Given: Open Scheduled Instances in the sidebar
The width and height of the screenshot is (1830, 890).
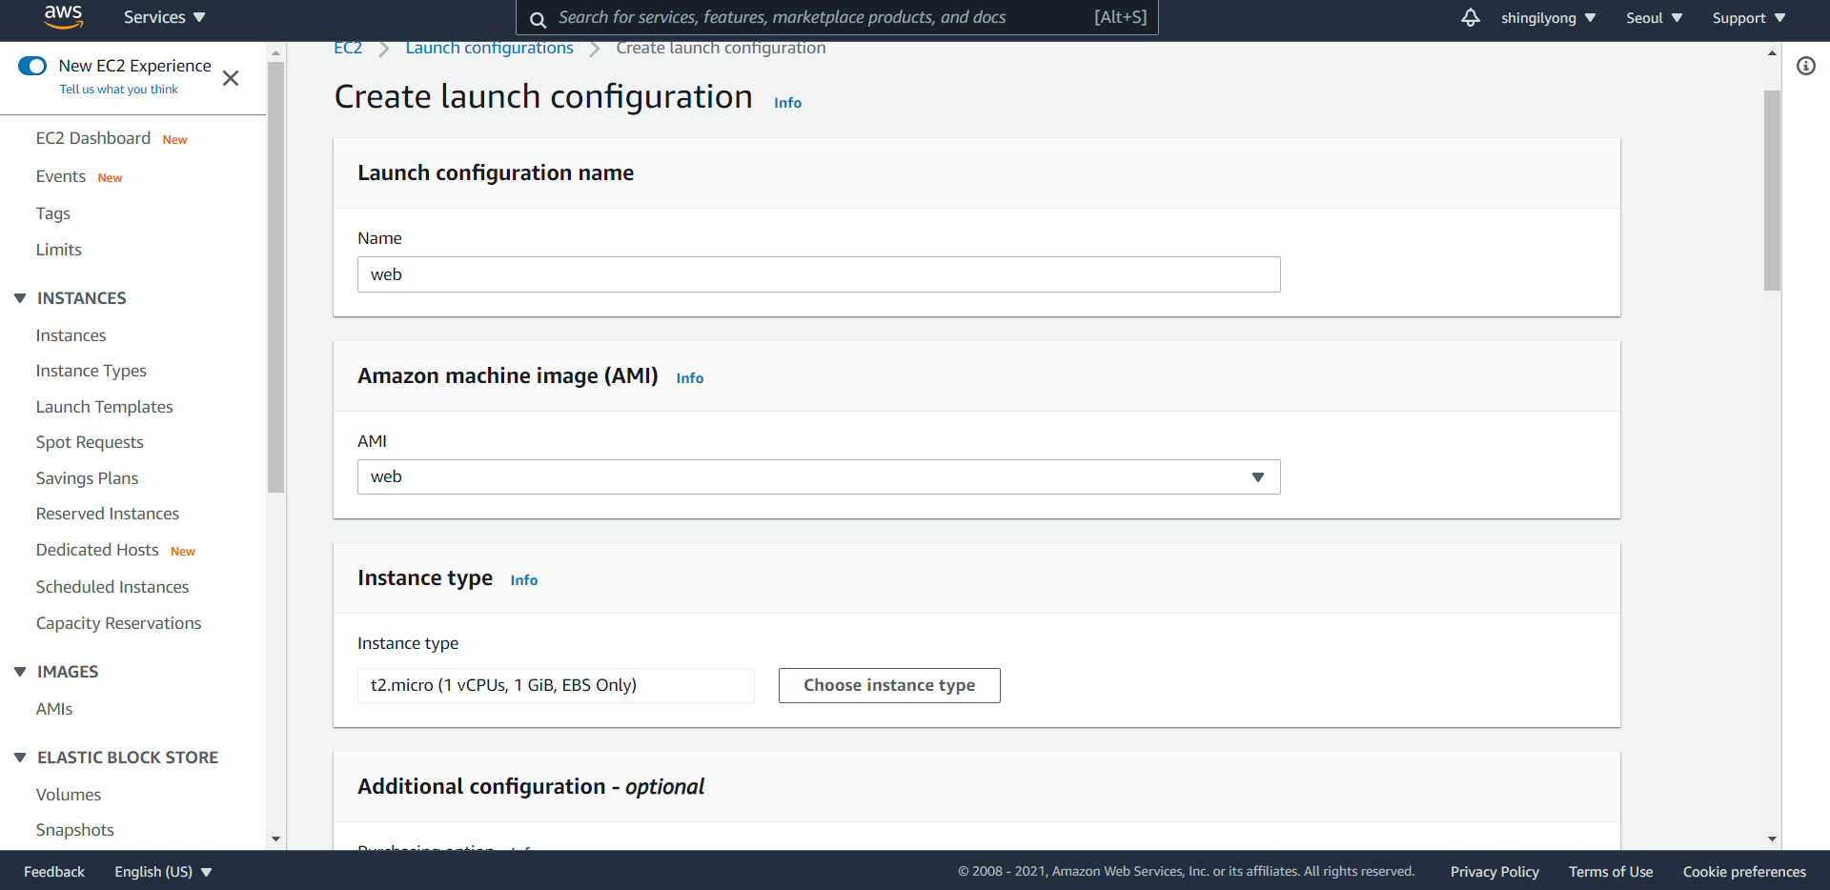Looking at the screenshot, I should [112, 587].
